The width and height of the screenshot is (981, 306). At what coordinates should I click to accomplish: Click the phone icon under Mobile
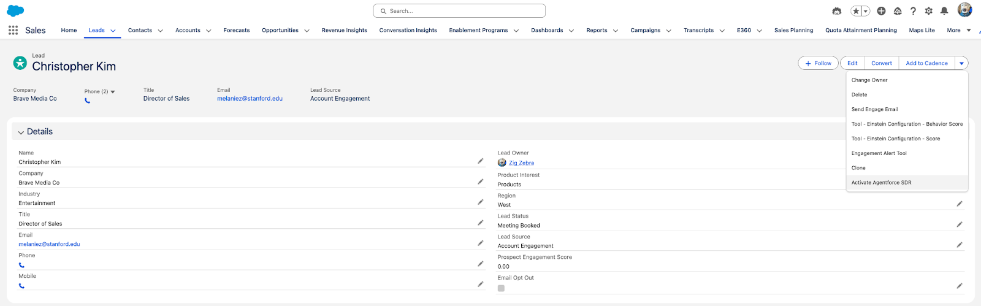[21, 286]
